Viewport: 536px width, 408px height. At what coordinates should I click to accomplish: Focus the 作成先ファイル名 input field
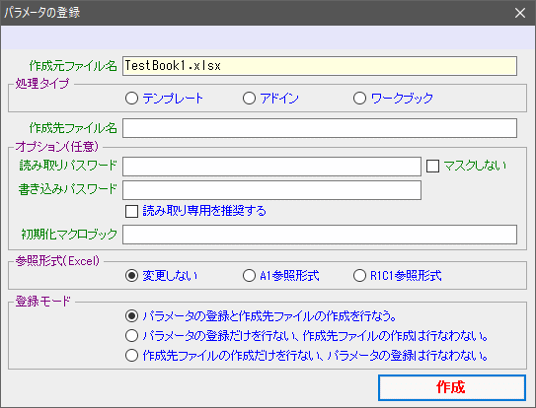(320, 128)
